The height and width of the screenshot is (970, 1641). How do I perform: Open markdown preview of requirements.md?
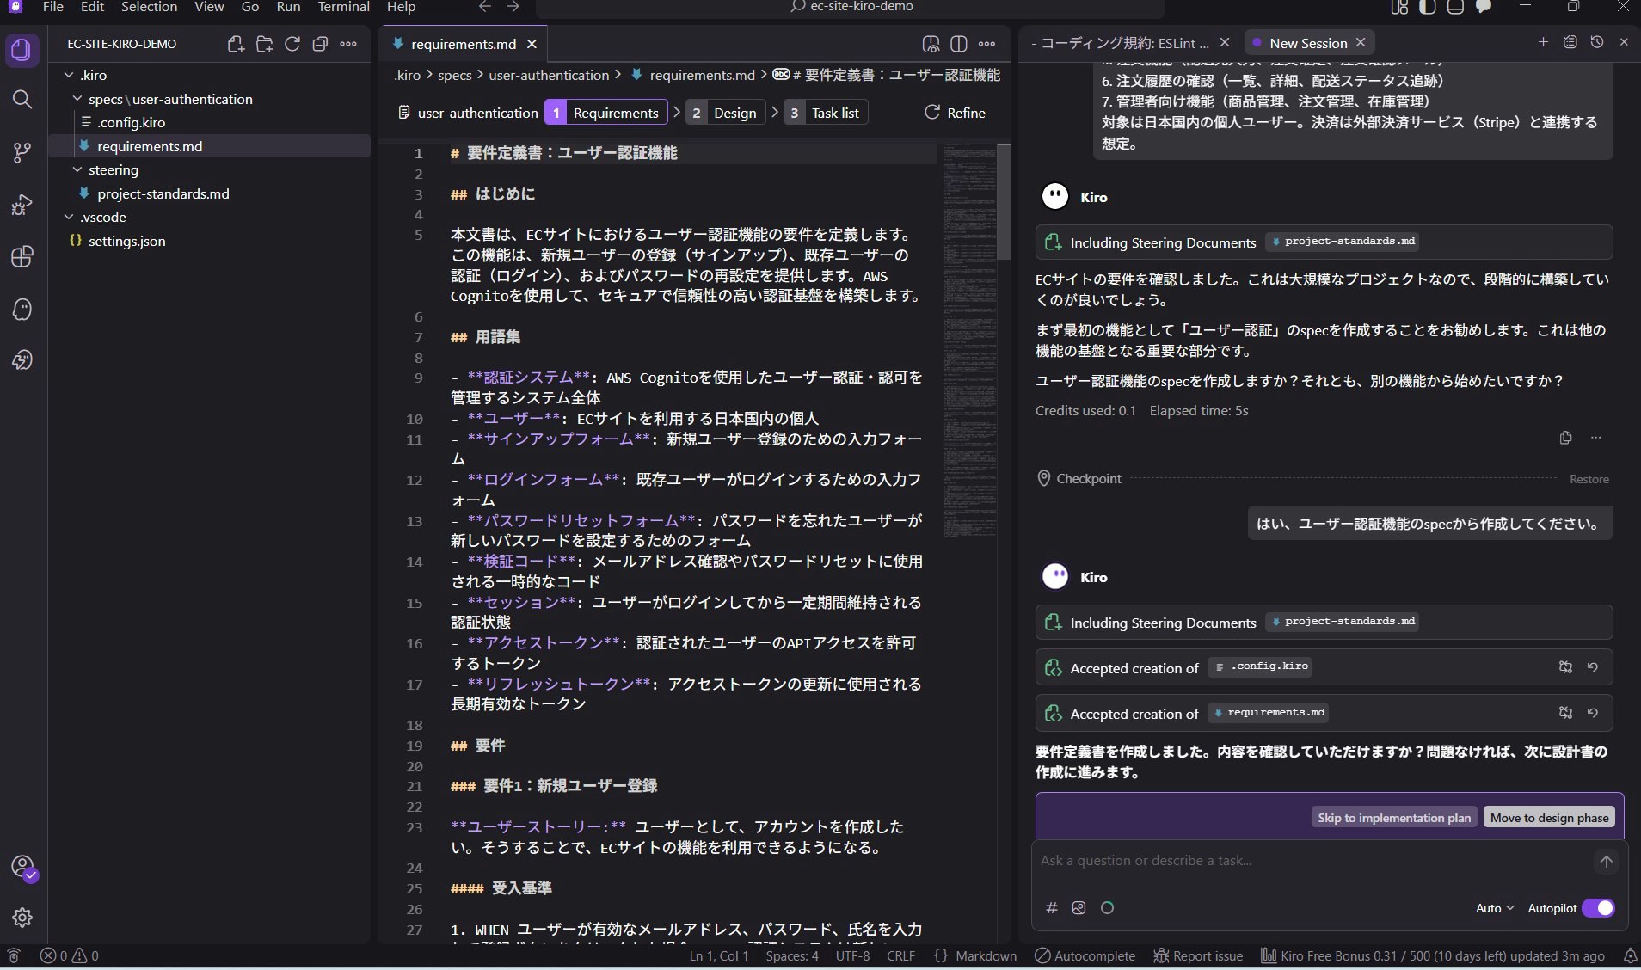point(931,44)
